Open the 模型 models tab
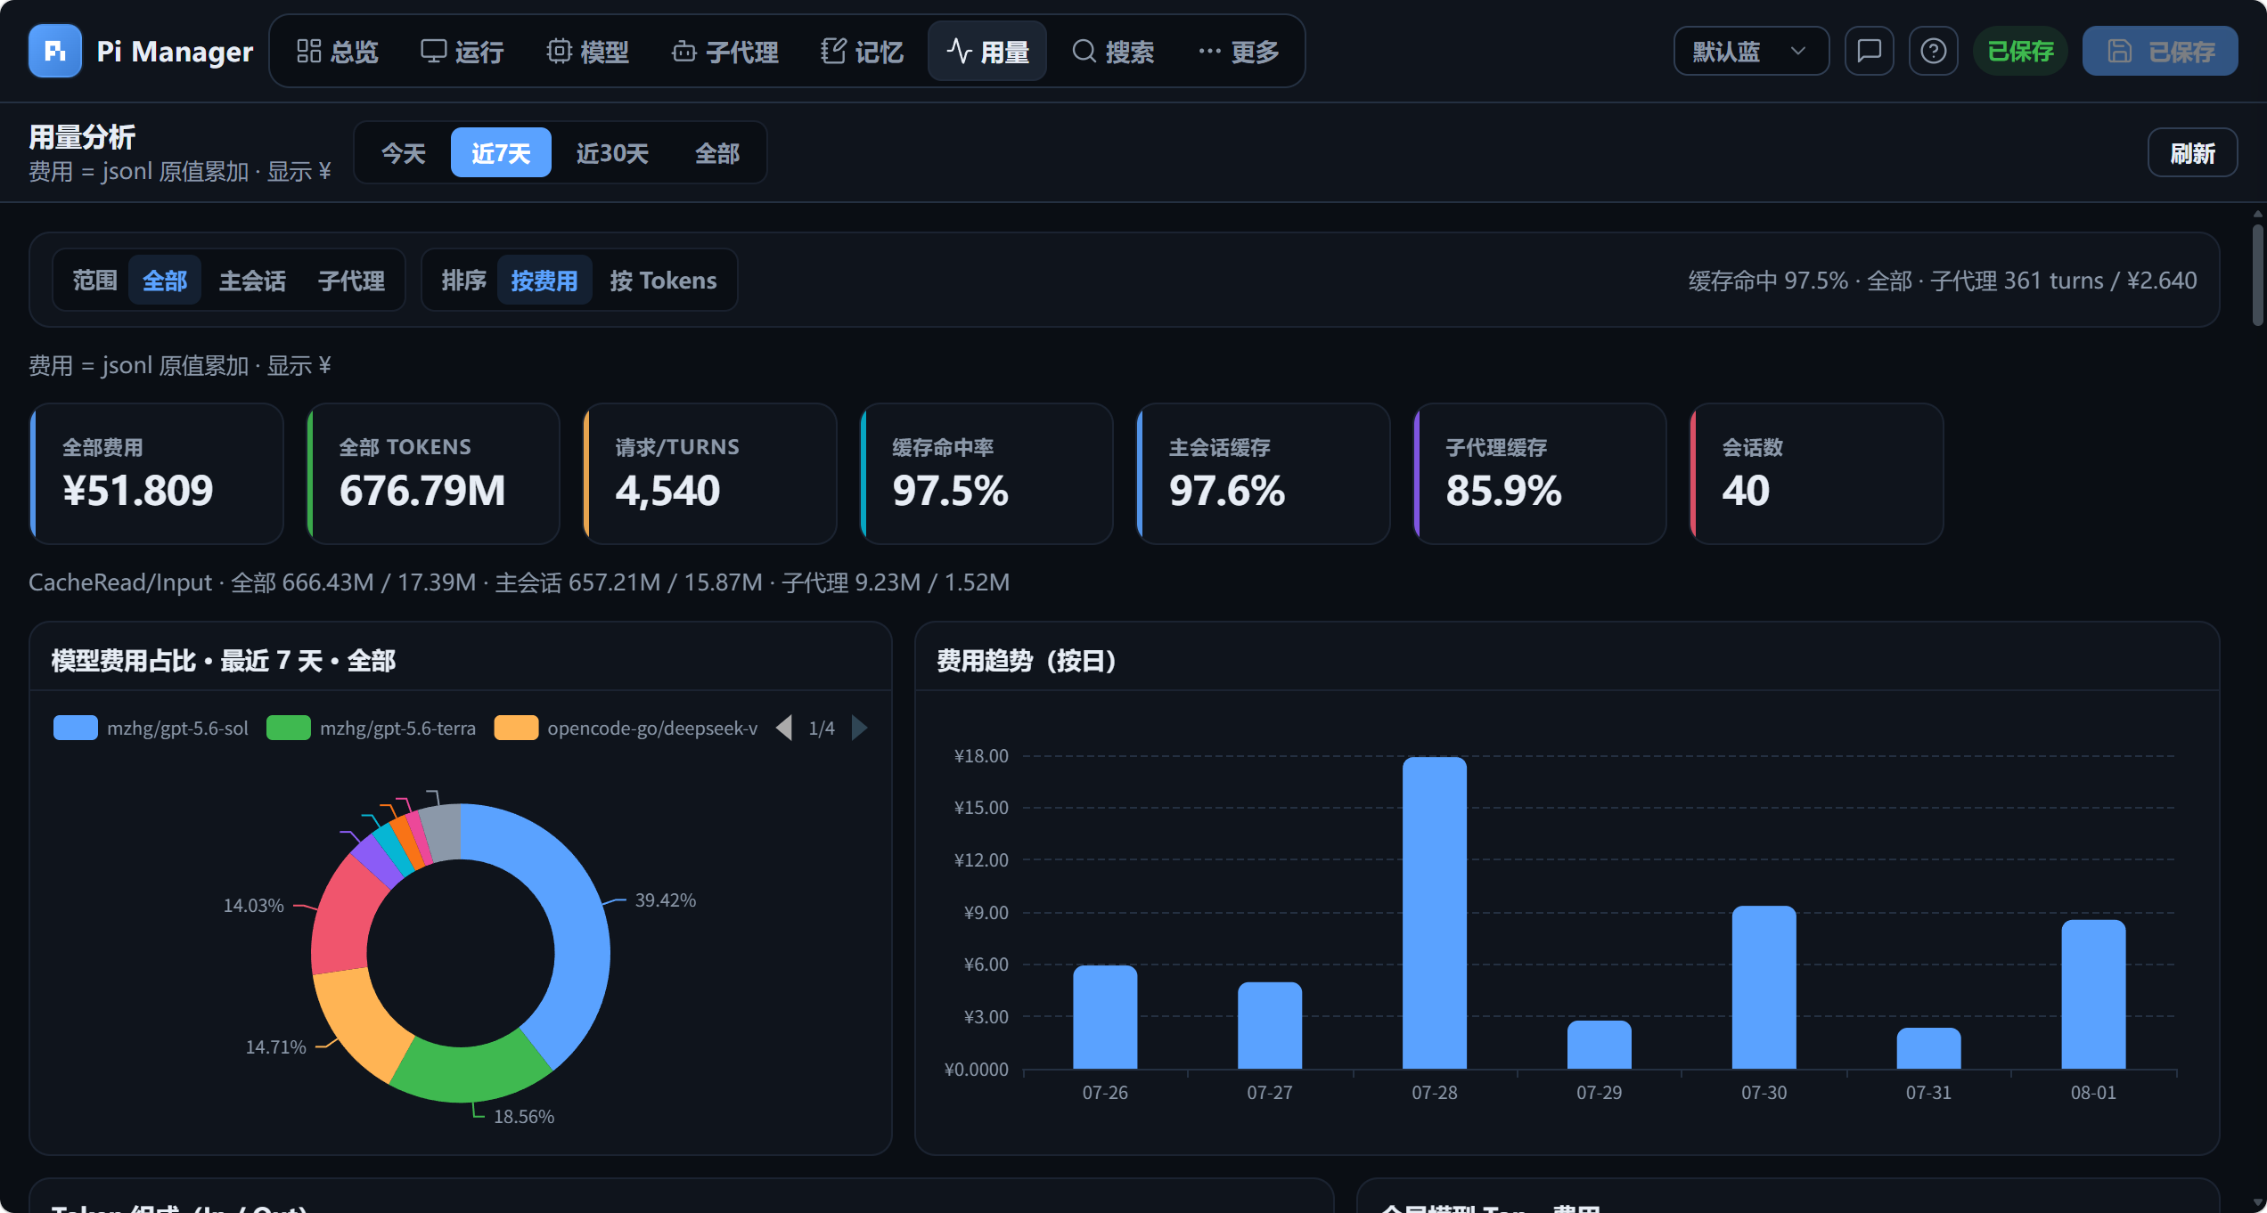The height and width of the screenshot is (1213, 2267). pos(587,52)
